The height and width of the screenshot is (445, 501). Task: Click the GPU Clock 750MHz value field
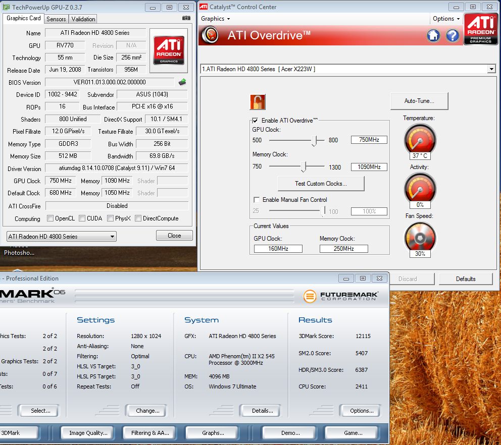click(x=369, y=140)
